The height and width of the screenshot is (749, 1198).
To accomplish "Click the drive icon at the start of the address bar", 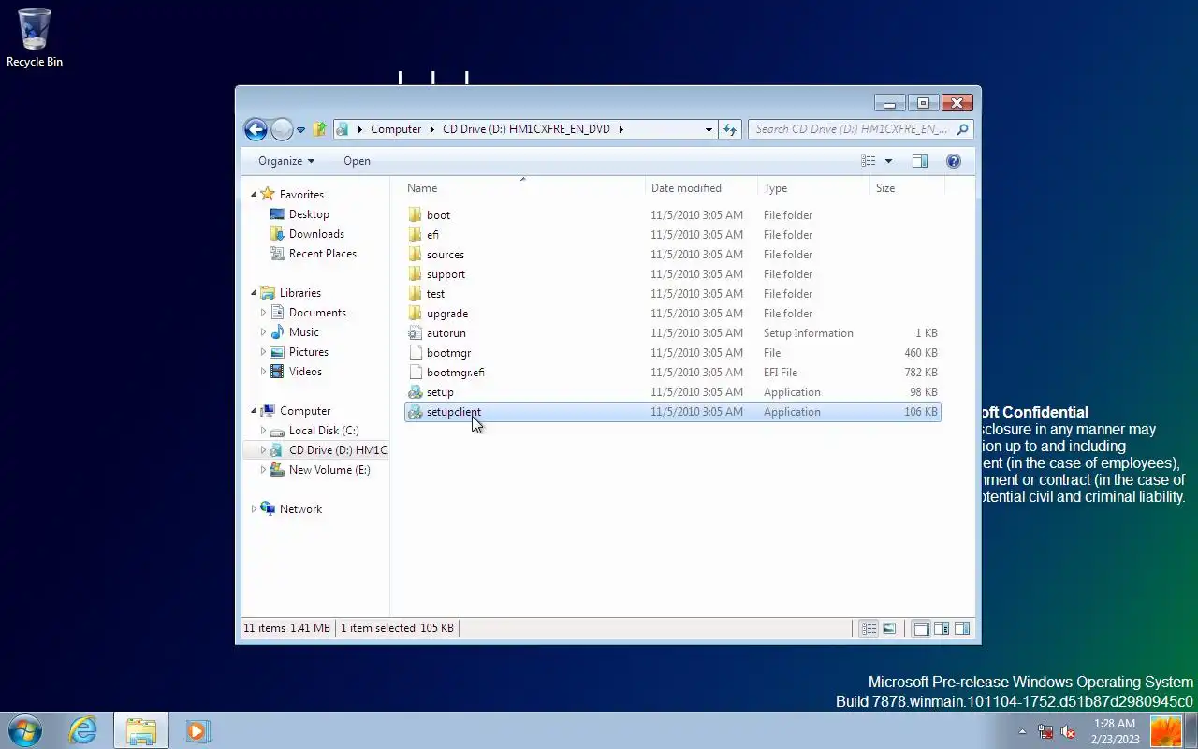I will (x=343, y=129).
